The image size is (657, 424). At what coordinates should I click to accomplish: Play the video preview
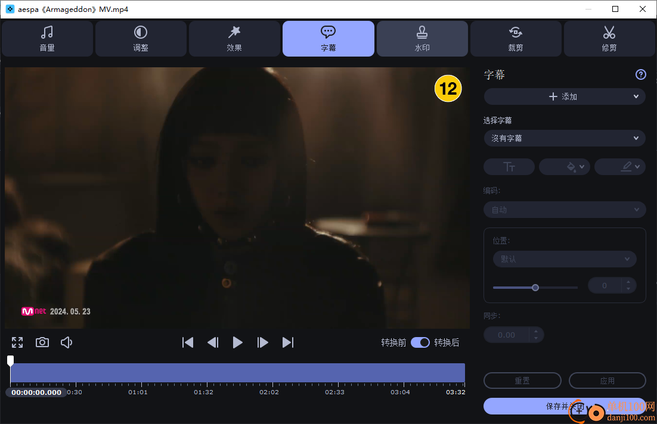pos(237,342)
